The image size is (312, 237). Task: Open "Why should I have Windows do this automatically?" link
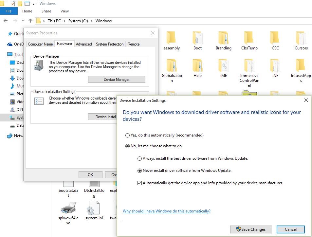(166, 211)
